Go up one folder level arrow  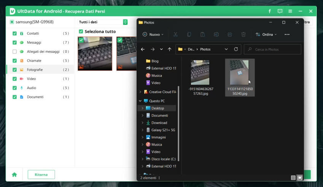[169, 49]
